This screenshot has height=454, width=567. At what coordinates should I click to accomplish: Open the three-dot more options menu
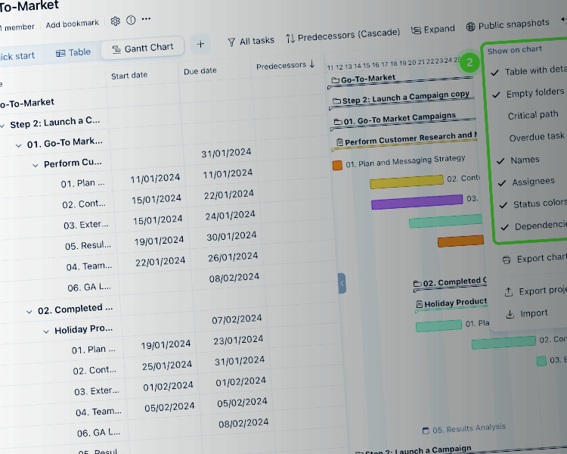pos(146,20)
